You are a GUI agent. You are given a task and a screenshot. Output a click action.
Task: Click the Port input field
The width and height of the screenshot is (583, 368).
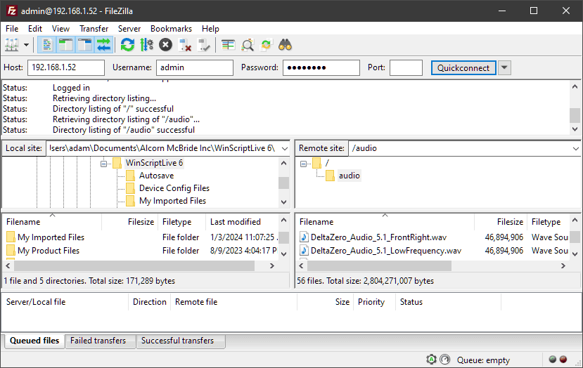(406, 67)
